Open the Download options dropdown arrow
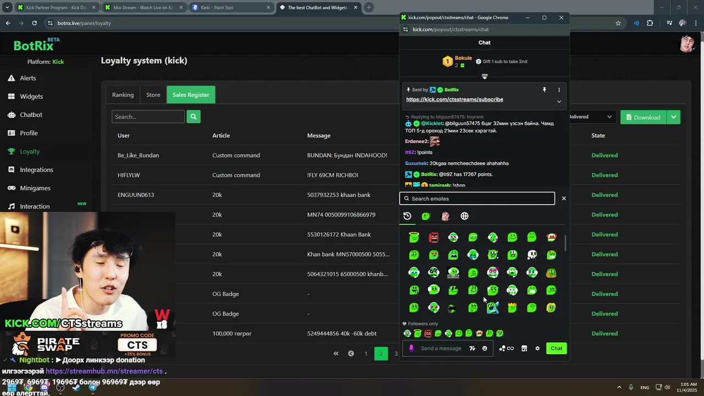The width and height of the screenshot is (704, 396). point(673,117)
